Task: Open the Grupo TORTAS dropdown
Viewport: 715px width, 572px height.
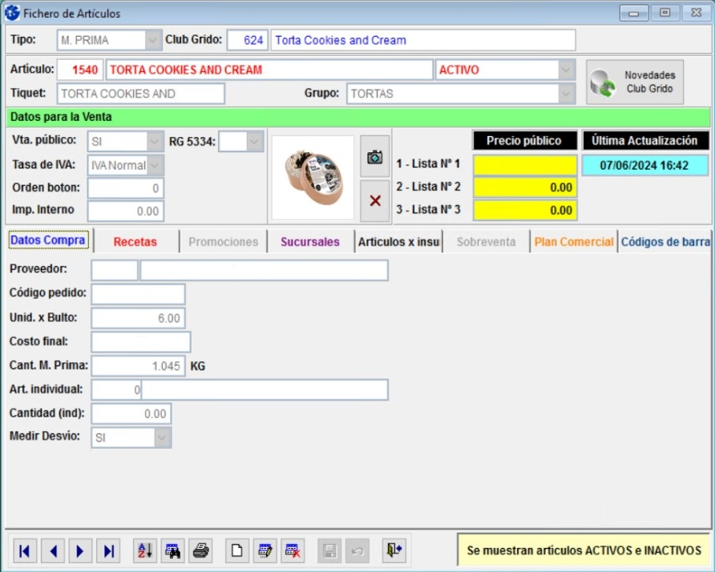Action: tap(567, 94)
